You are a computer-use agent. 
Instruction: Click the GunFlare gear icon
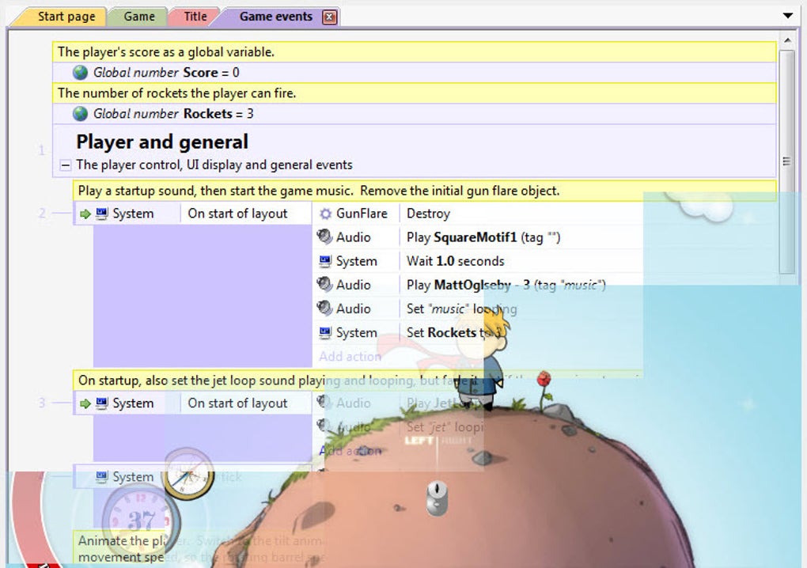[x=325, y=214]
